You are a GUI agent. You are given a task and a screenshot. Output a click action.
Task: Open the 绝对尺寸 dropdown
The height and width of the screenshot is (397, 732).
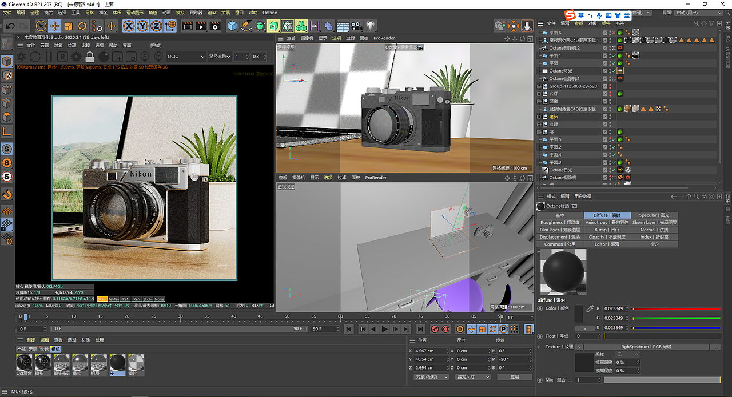(x=473, y=377)
